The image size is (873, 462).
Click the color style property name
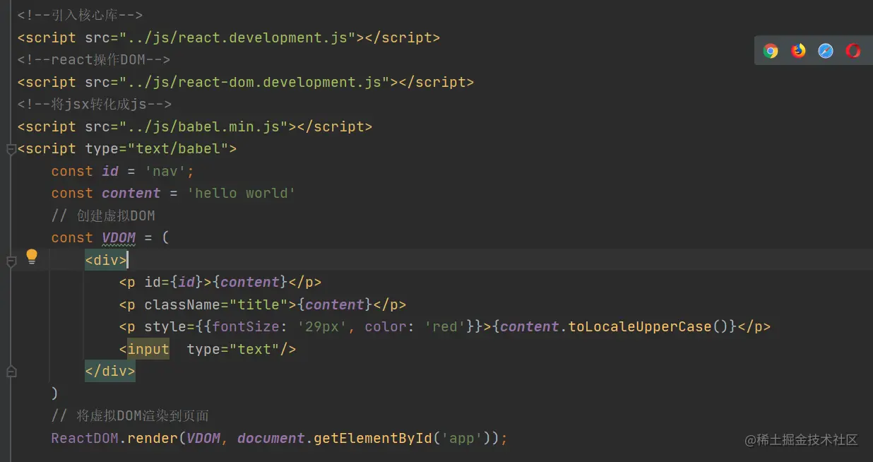click(x=386, y=326)
